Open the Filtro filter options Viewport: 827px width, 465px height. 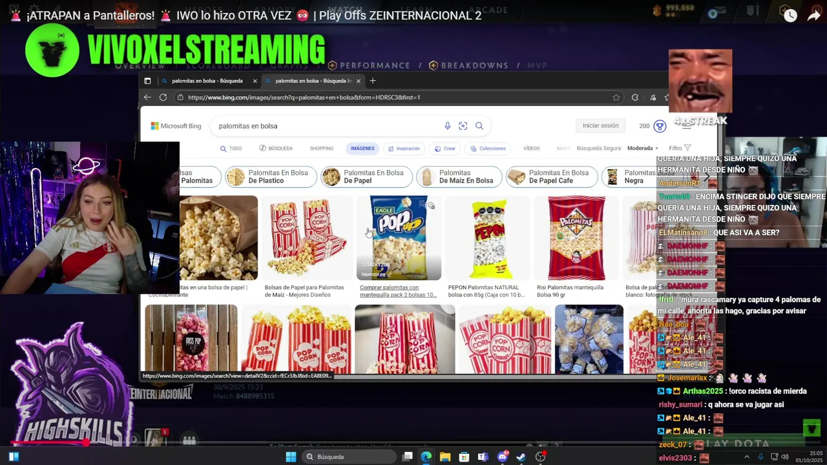point(680,149)
